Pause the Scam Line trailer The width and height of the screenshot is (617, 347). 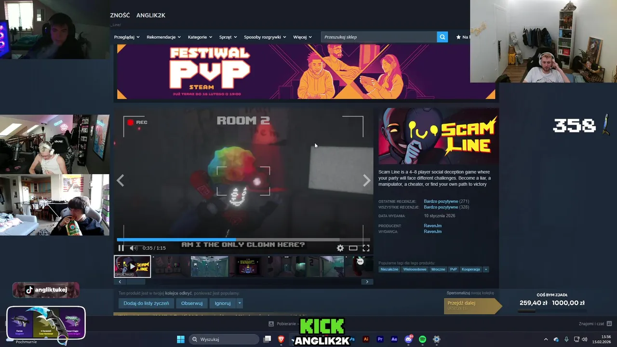(x=121, y=248)
